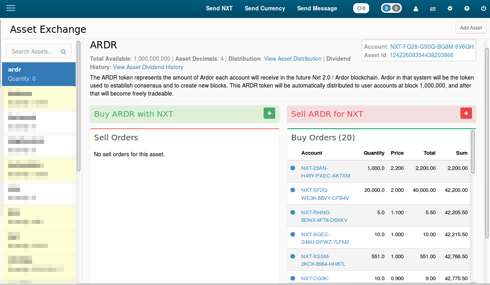Click sum 42,200.00 in buy orders
This screenshot has width=490, height=285.
pos(456,190)
